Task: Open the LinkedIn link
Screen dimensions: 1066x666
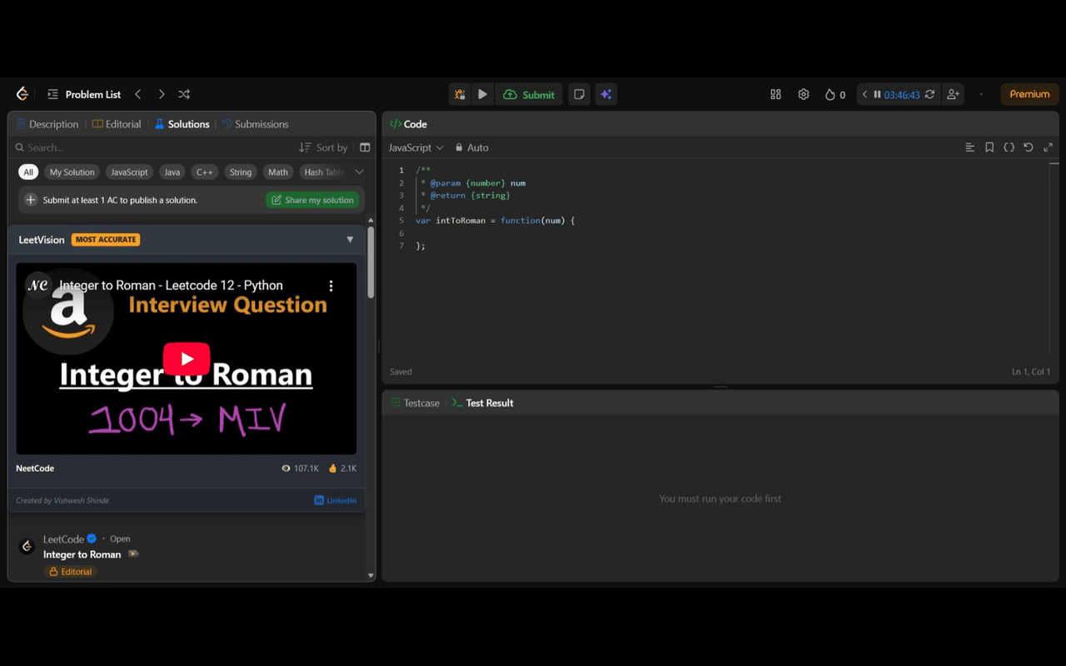Action: point(336,500)
